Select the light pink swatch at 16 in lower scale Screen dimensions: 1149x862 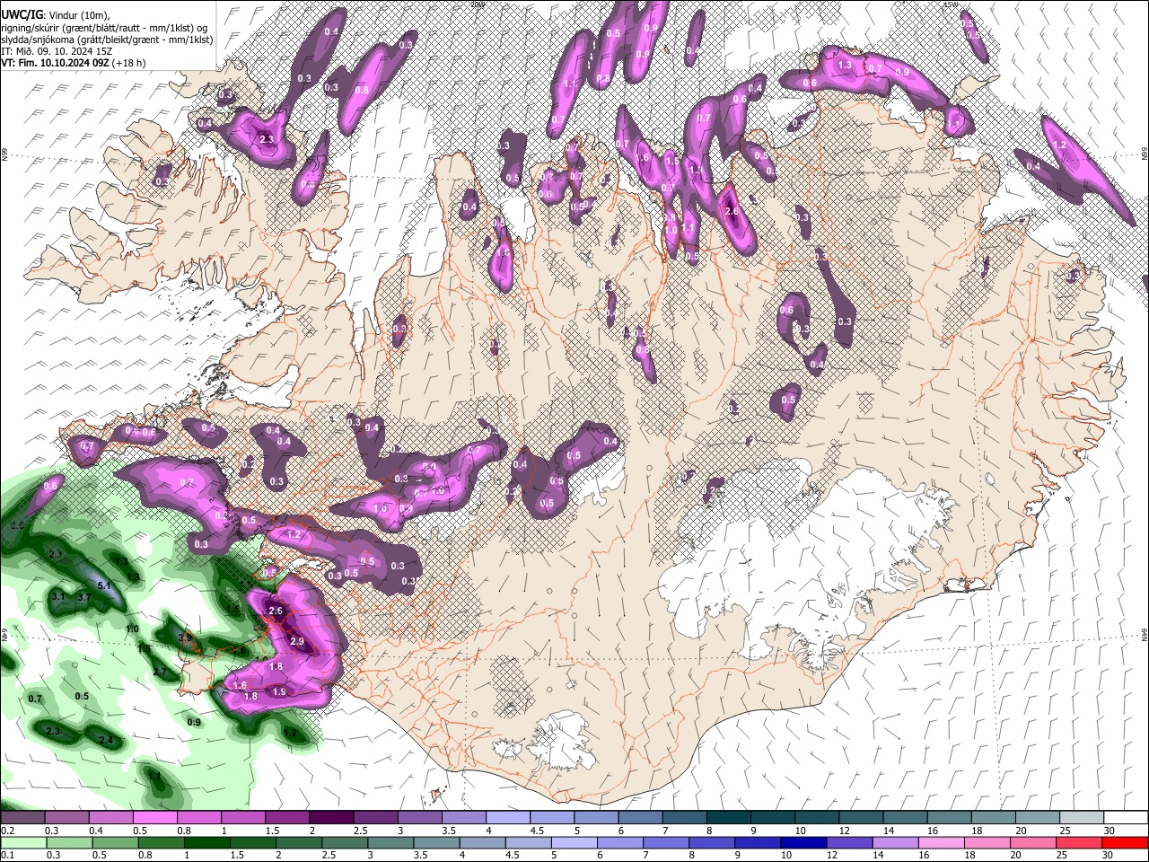pyautogui.click(x=941, y=843)
